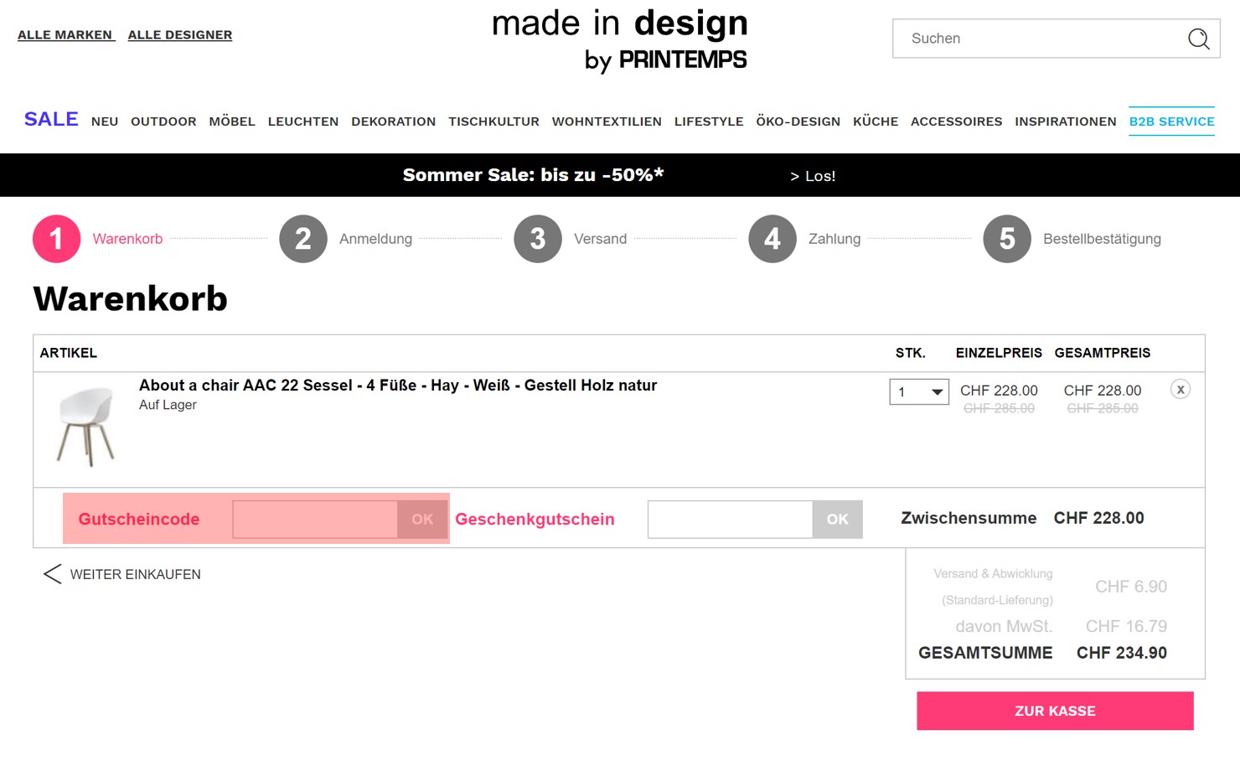Click the ALLE DESIGNER link
The width and height of the screenshot is (1240, 761).
coord(180,35)
